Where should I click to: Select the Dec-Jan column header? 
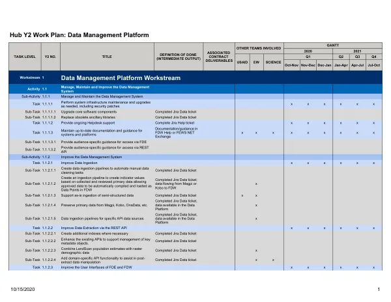pos(325,65)
